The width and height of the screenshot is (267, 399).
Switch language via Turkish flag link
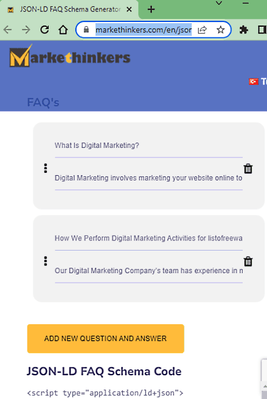click(258, 82)
